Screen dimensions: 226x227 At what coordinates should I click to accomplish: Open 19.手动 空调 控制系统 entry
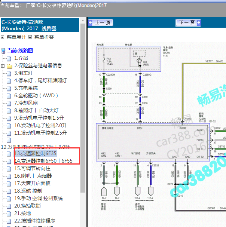(39, 198)
